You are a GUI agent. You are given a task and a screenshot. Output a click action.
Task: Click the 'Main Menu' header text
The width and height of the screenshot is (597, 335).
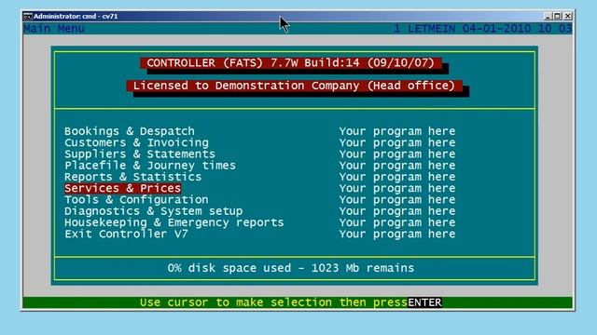tap(54, 29)
